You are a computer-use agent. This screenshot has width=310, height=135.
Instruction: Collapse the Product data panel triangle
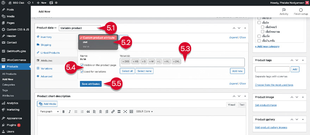tap(245, 28)
